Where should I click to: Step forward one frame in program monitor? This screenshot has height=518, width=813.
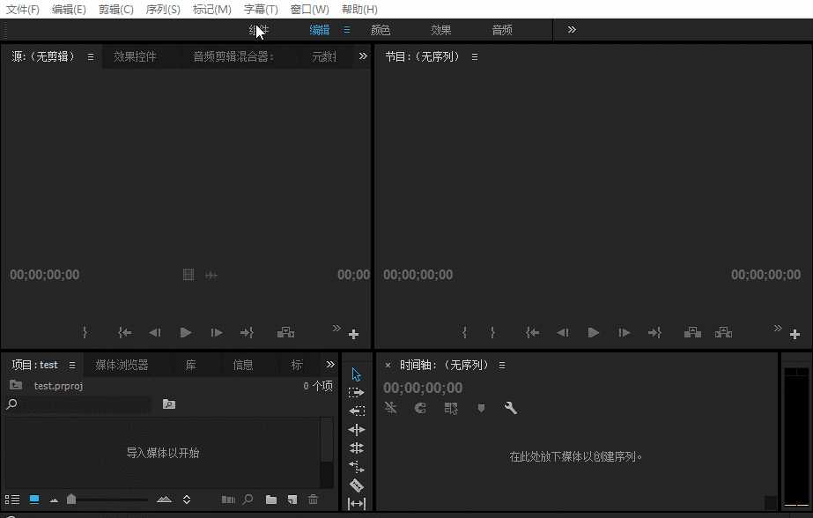[x=625, y=332]
